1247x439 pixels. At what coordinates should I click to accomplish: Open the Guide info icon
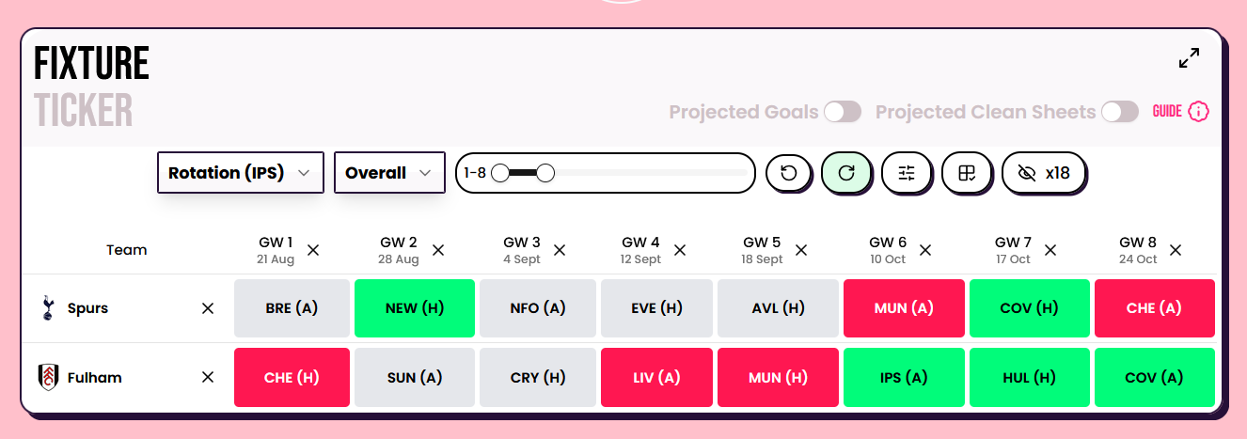pos(1198,112)
